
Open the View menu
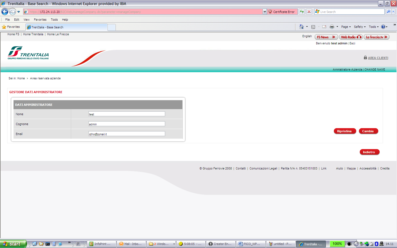click(26, 20)
